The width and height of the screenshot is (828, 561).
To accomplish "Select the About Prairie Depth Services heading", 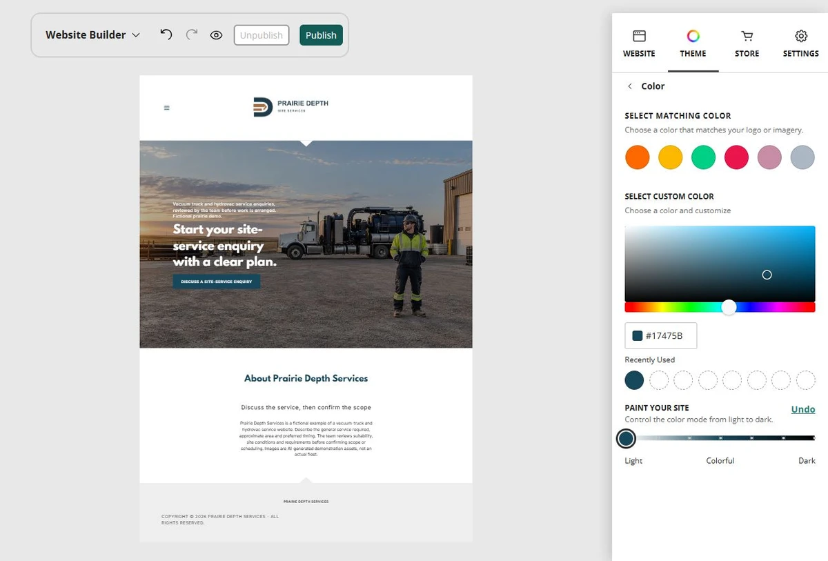I will click(x=306, y=378).
